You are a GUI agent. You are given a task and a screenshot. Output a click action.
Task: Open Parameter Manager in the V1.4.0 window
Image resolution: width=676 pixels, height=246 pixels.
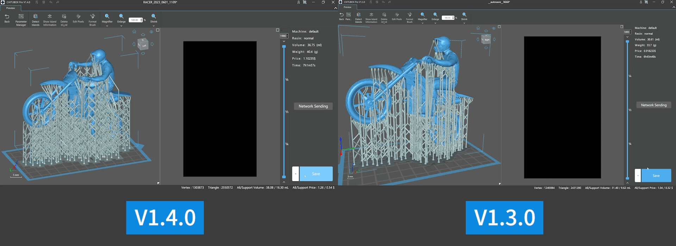tap(21, 20)
